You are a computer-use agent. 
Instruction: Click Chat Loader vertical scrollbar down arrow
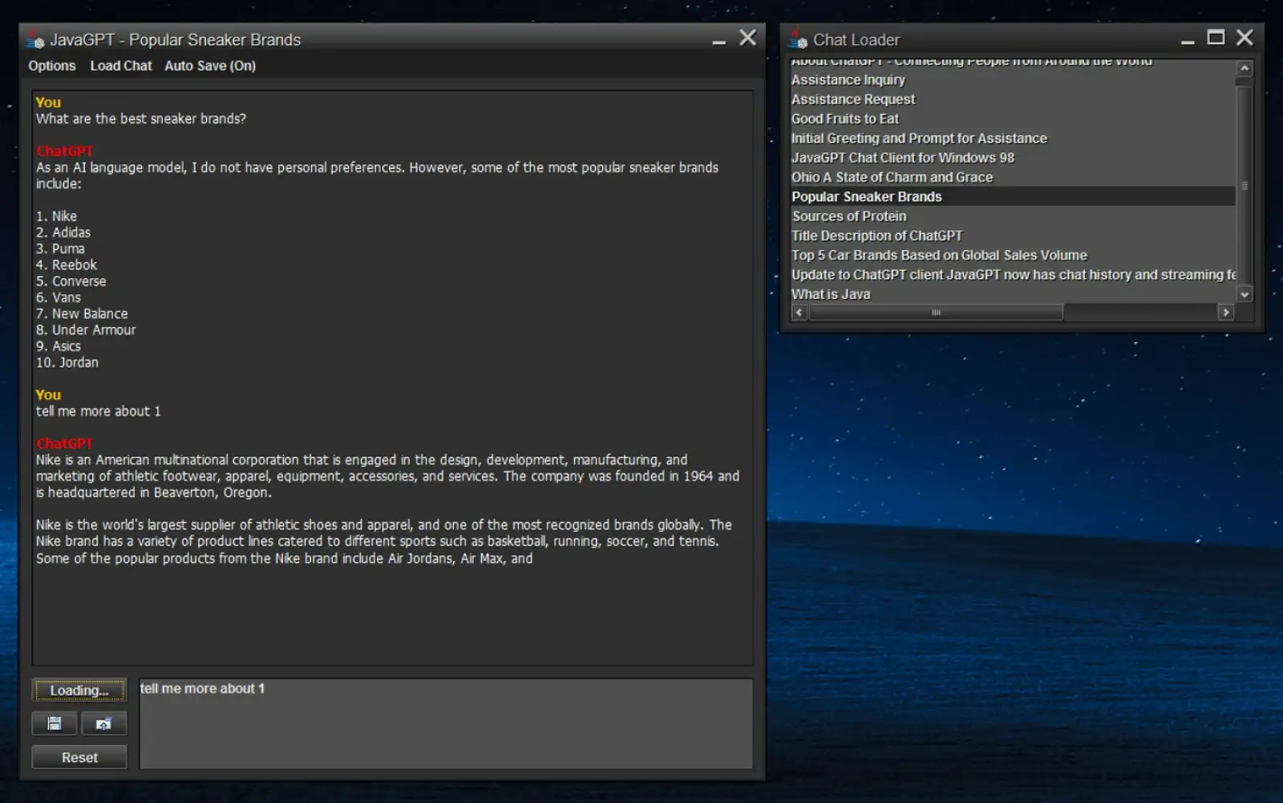pos(1245,294)
